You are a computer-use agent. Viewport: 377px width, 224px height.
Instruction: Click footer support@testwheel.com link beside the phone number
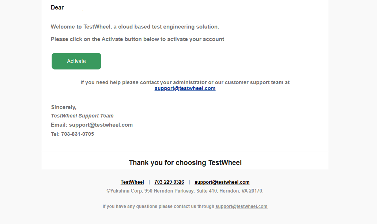click(222, 182)
